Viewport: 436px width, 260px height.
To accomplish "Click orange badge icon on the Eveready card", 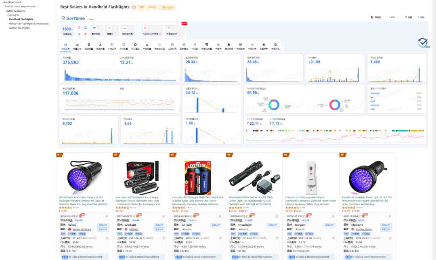I will [194, 216].
